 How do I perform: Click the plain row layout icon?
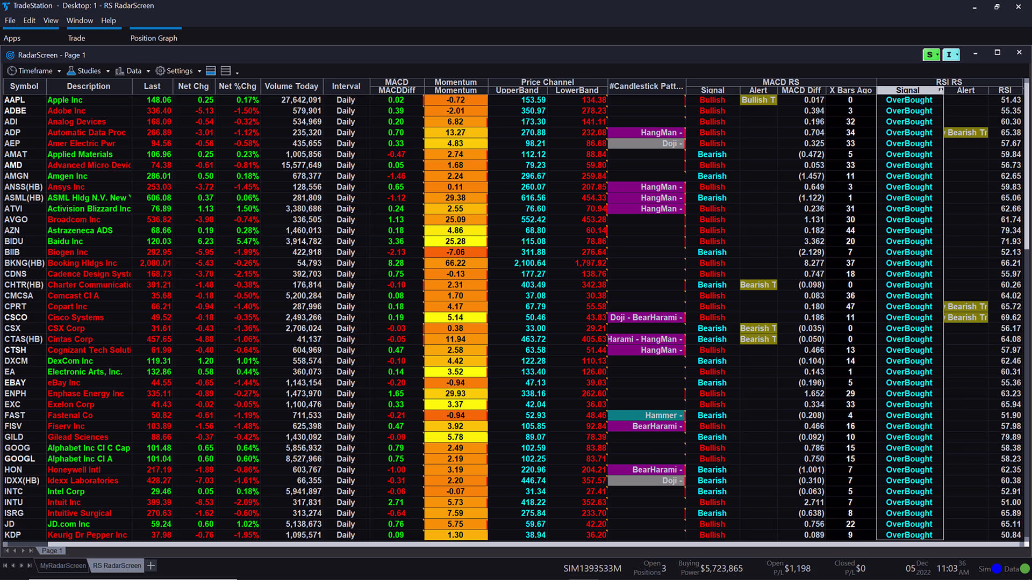[x=226, y=71]
